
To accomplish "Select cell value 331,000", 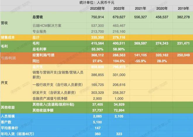I will pyautogui.click(x=119, y=75).
